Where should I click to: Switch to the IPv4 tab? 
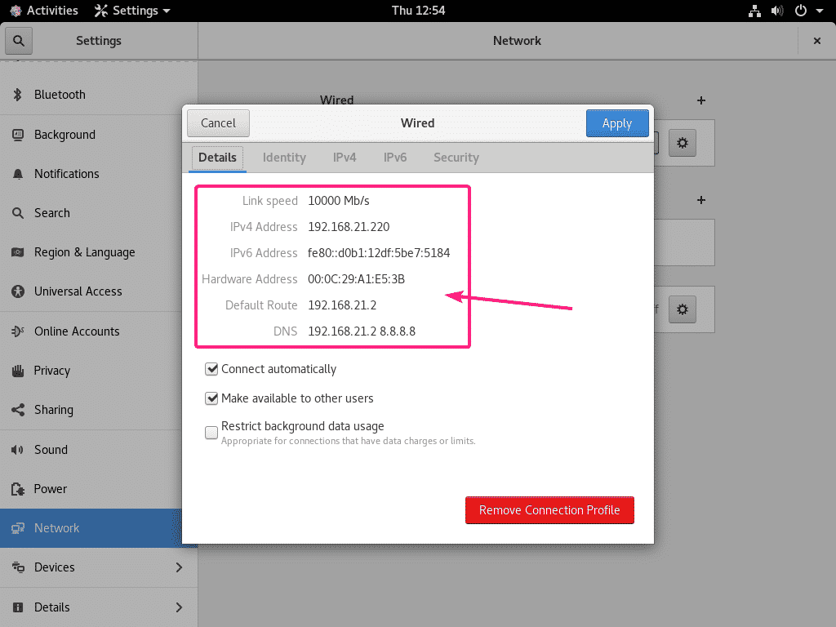coord(345,158)
